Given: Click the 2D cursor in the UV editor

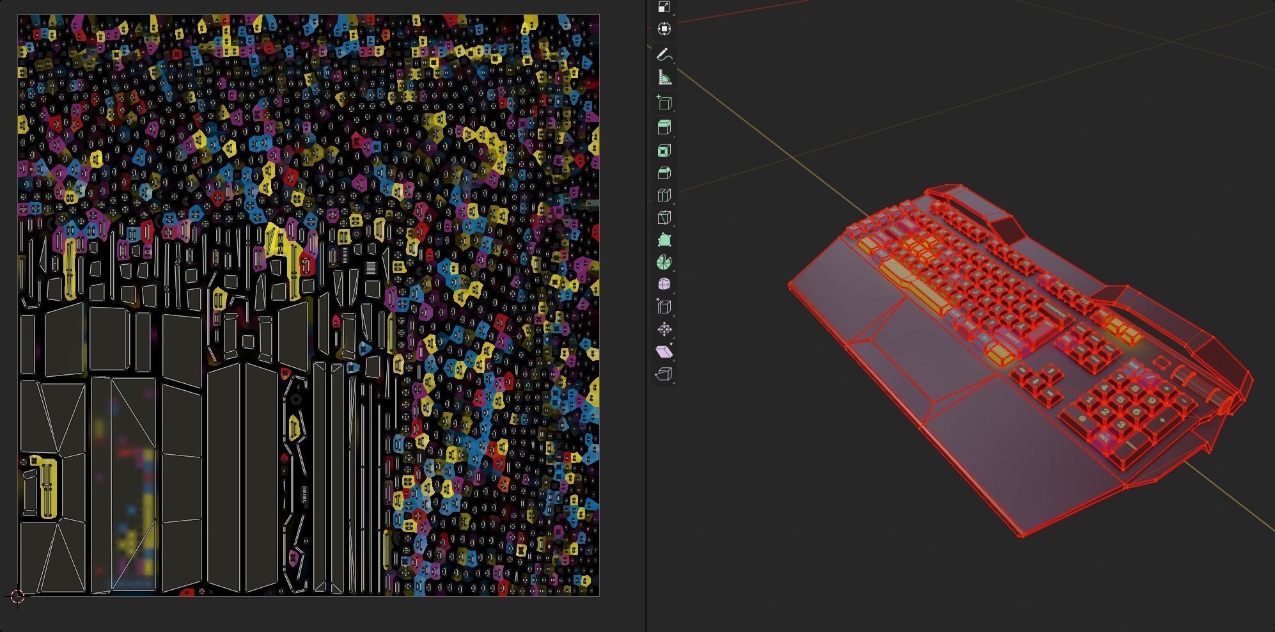Looking at the screenshot, I should click(17, 596).
